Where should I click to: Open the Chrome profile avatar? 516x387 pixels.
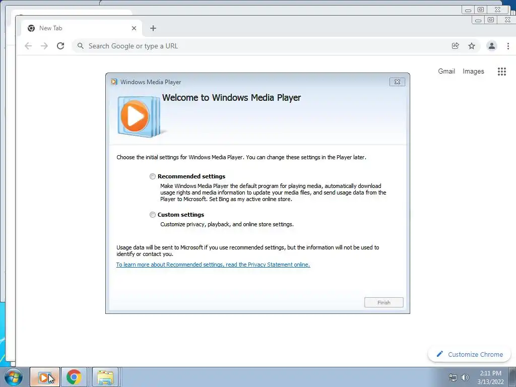[x=492, y=46]
